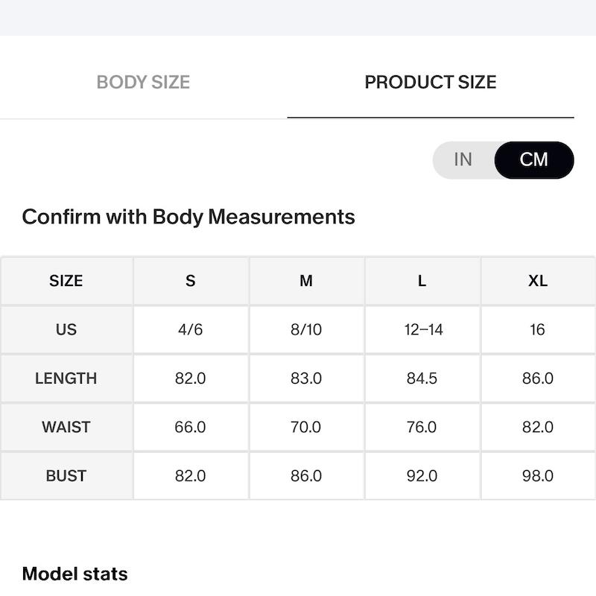Click the M size header cell
596x596 pixels.
click(306, 281)
